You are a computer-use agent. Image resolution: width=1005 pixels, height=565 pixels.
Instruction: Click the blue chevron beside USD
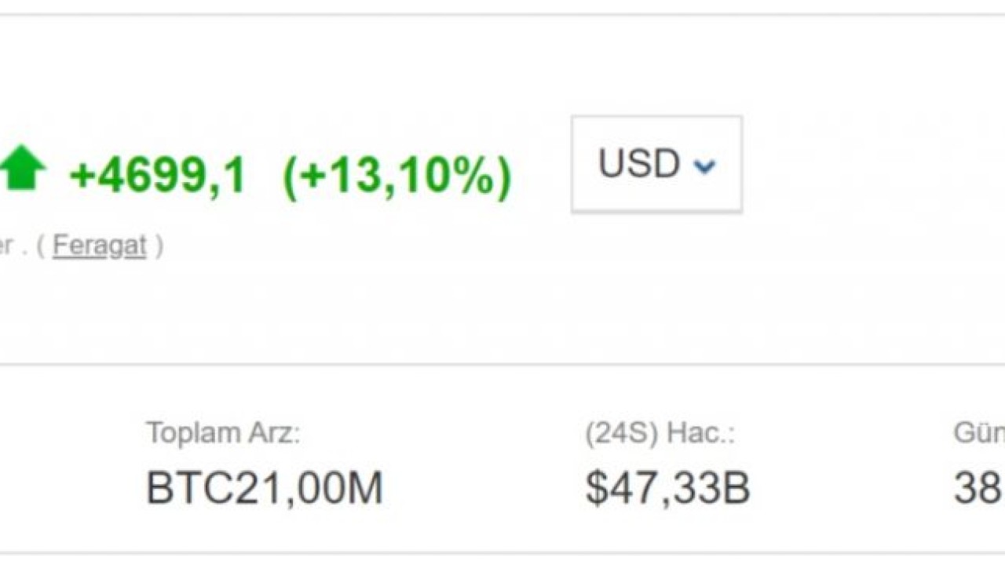click(x=704, y=166)
